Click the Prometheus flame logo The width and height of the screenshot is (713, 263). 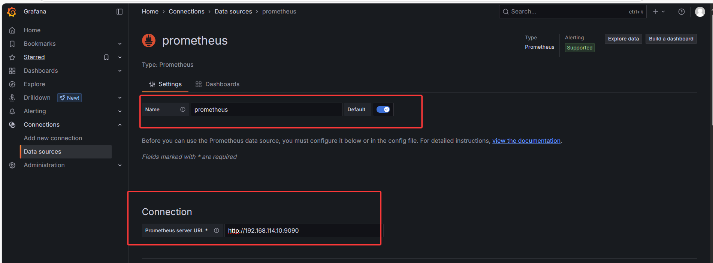tap(149, 40)
